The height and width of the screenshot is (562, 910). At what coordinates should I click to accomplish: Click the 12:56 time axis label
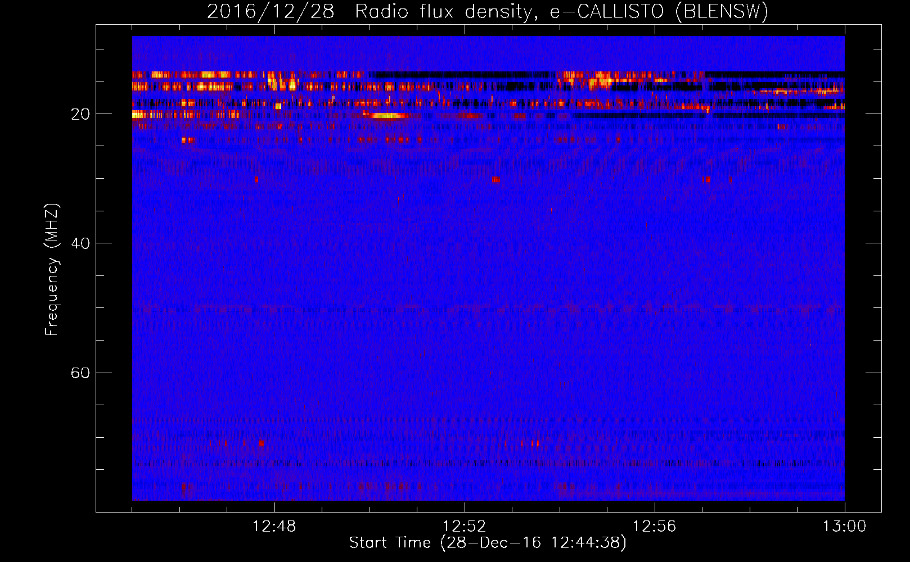click(x=655, y=527)
